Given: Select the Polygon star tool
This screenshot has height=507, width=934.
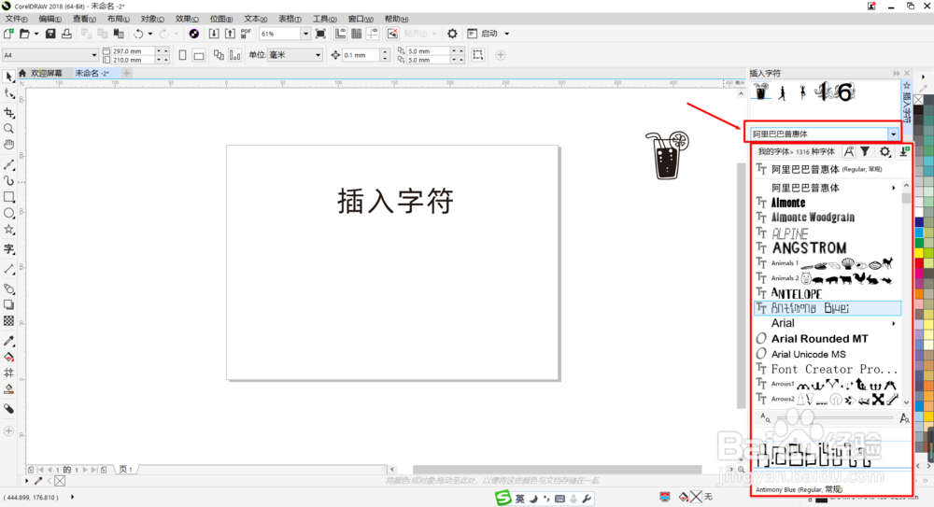Looking at the screenshot, I should 9,230.
